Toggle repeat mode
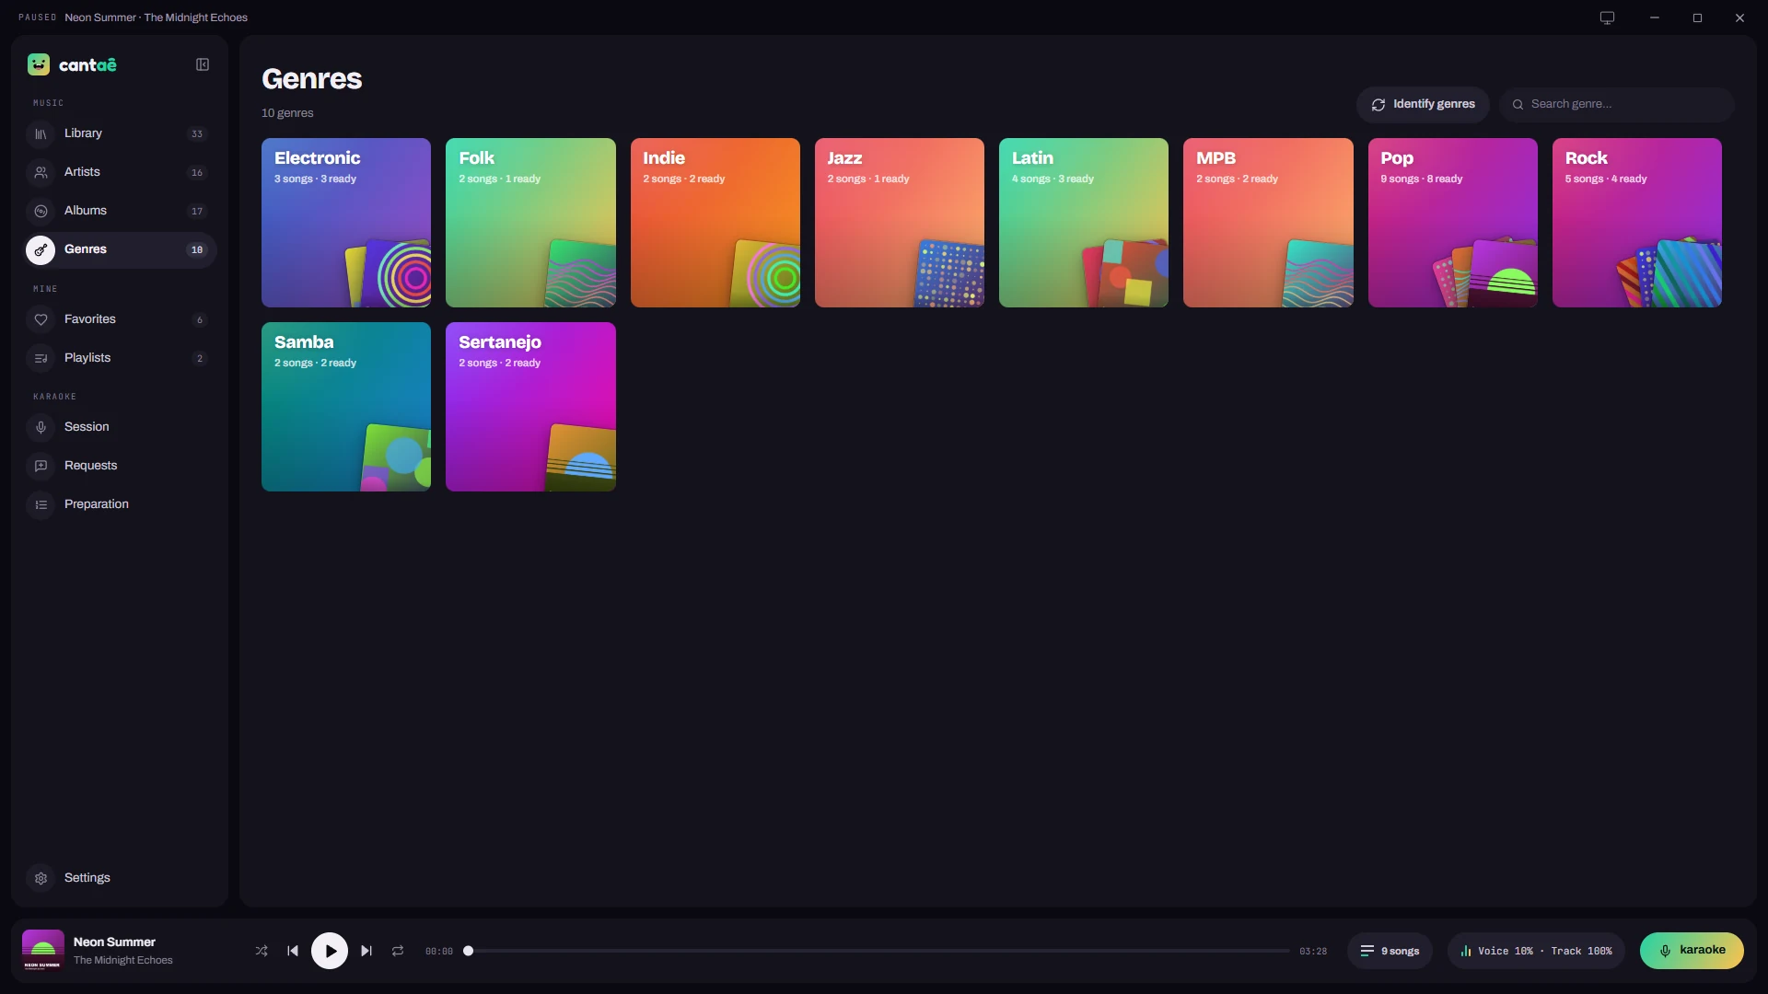 (x=398, y=951)
